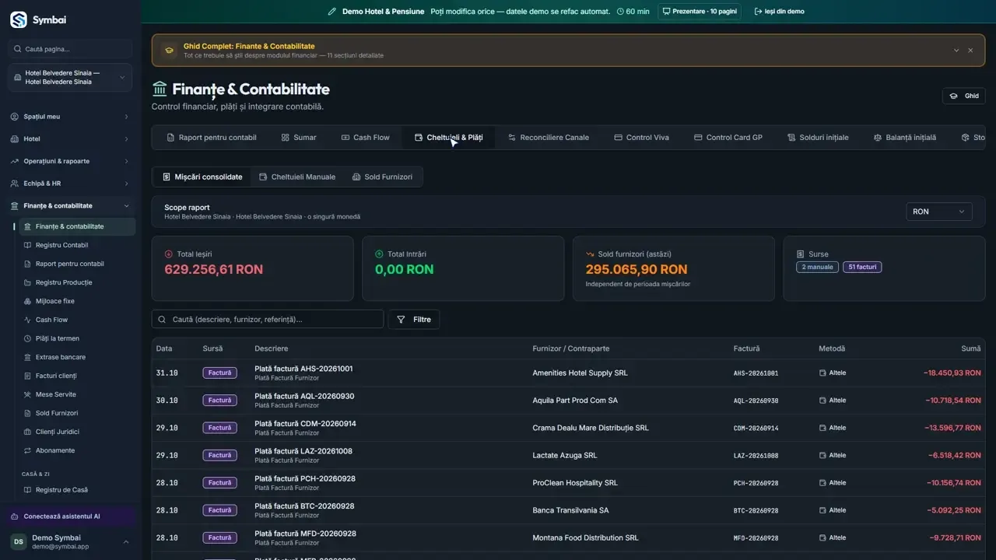Image resolution: width=996 pixels, height=560 pixels.
Task: Open the Sold Furnizori sub-tab
Action: click(382, 177)
